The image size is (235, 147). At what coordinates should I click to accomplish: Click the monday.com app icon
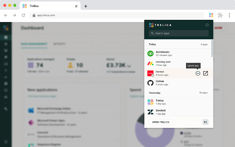(x=150, y=64)
